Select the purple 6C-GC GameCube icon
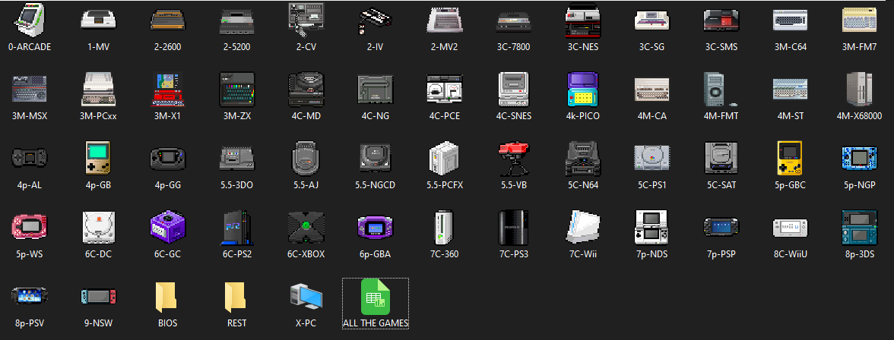 (167, 227)
